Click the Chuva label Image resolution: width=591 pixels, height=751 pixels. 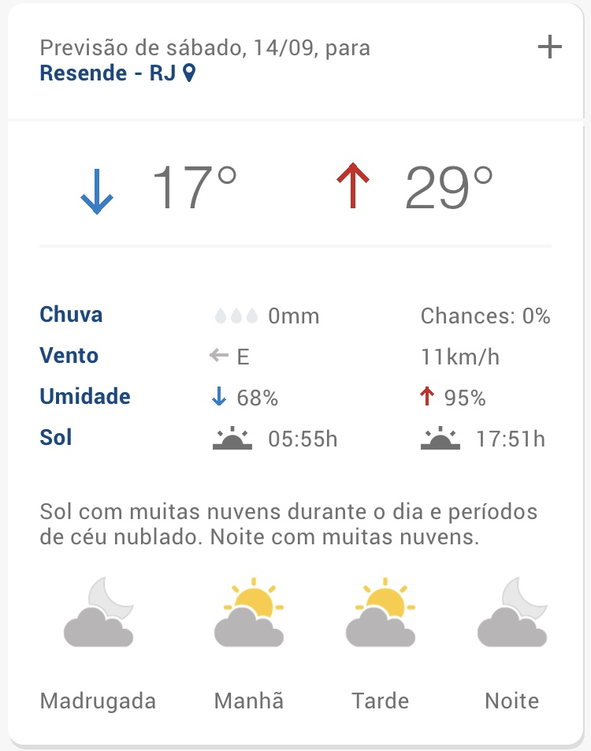[x=71, y=315]
